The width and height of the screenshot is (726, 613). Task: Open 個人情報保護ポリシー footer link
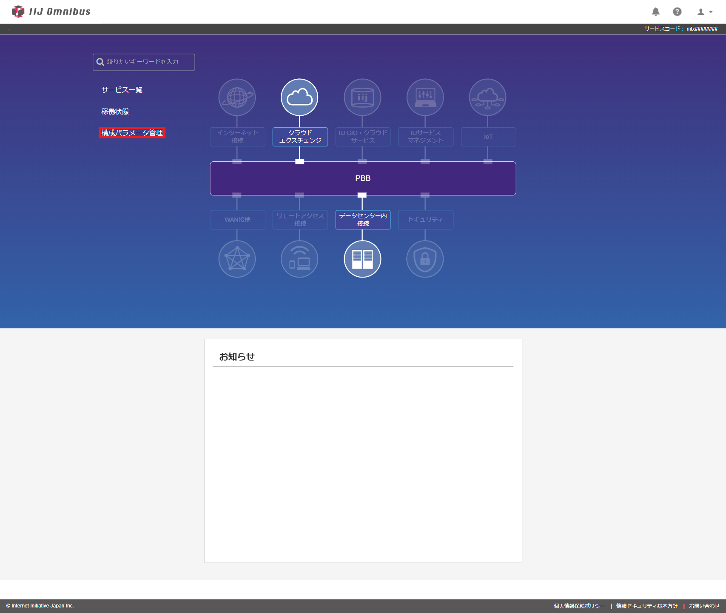(x=579, y=606)
